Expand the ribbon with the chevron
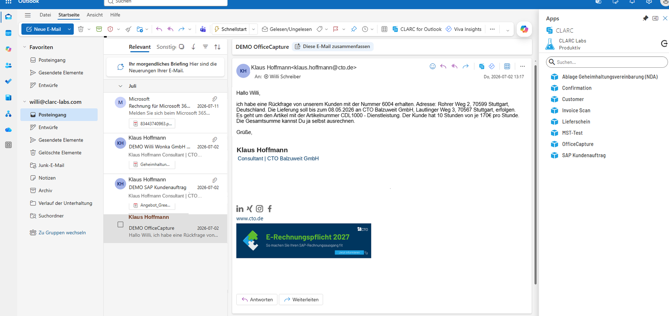Viewport: 669px width, 316px height. pos(507,31)
